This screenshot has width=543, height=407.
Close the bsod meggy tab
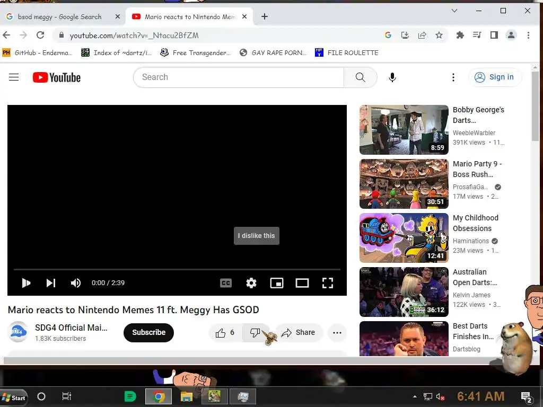tap(118, 16)
